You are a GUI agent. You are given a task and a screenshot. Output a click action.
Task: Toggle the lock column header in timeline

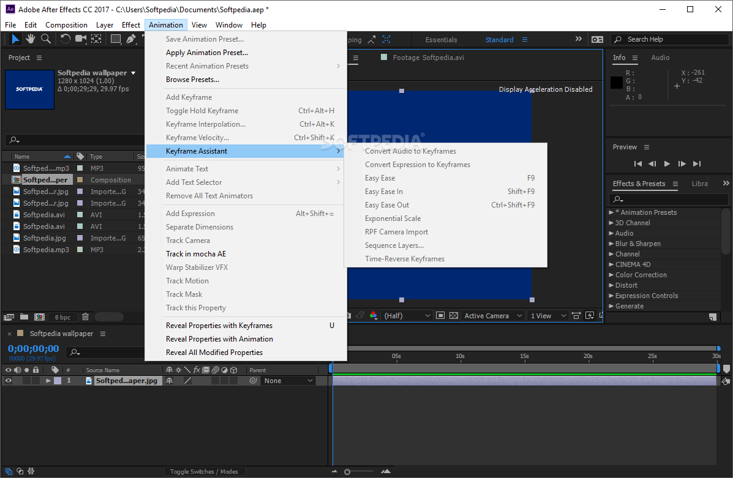coord(36,370)
